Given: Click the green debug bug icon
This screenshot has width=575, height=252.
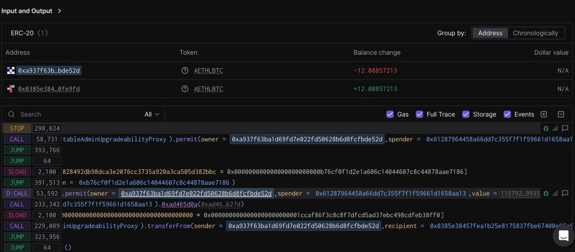Looking at the screenshot, I should [x=546, y=128].
